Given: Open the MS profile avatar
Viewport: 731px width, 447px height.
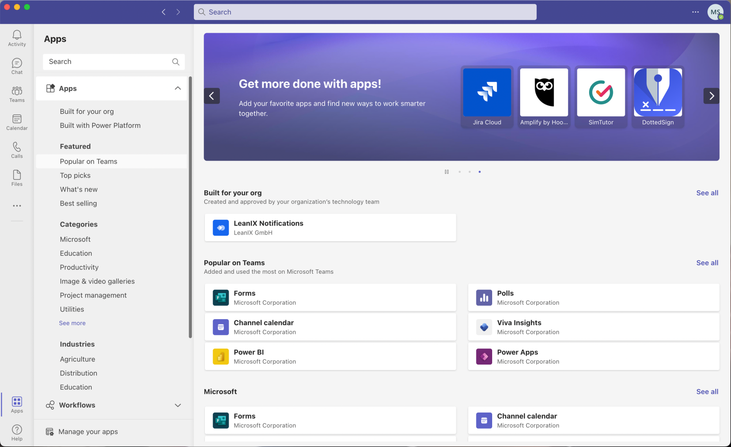Looking at the screenshot, I should tap(715, 12).
